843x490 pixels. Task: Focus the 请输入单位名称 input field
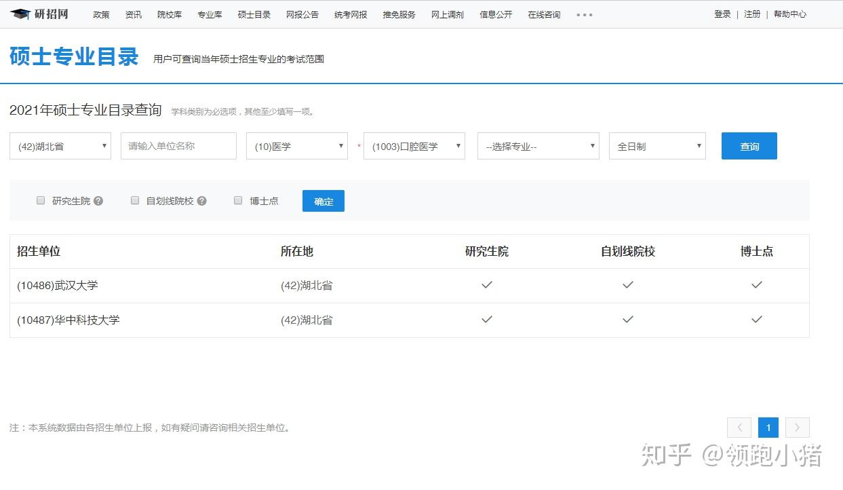(x=178, y=146)
